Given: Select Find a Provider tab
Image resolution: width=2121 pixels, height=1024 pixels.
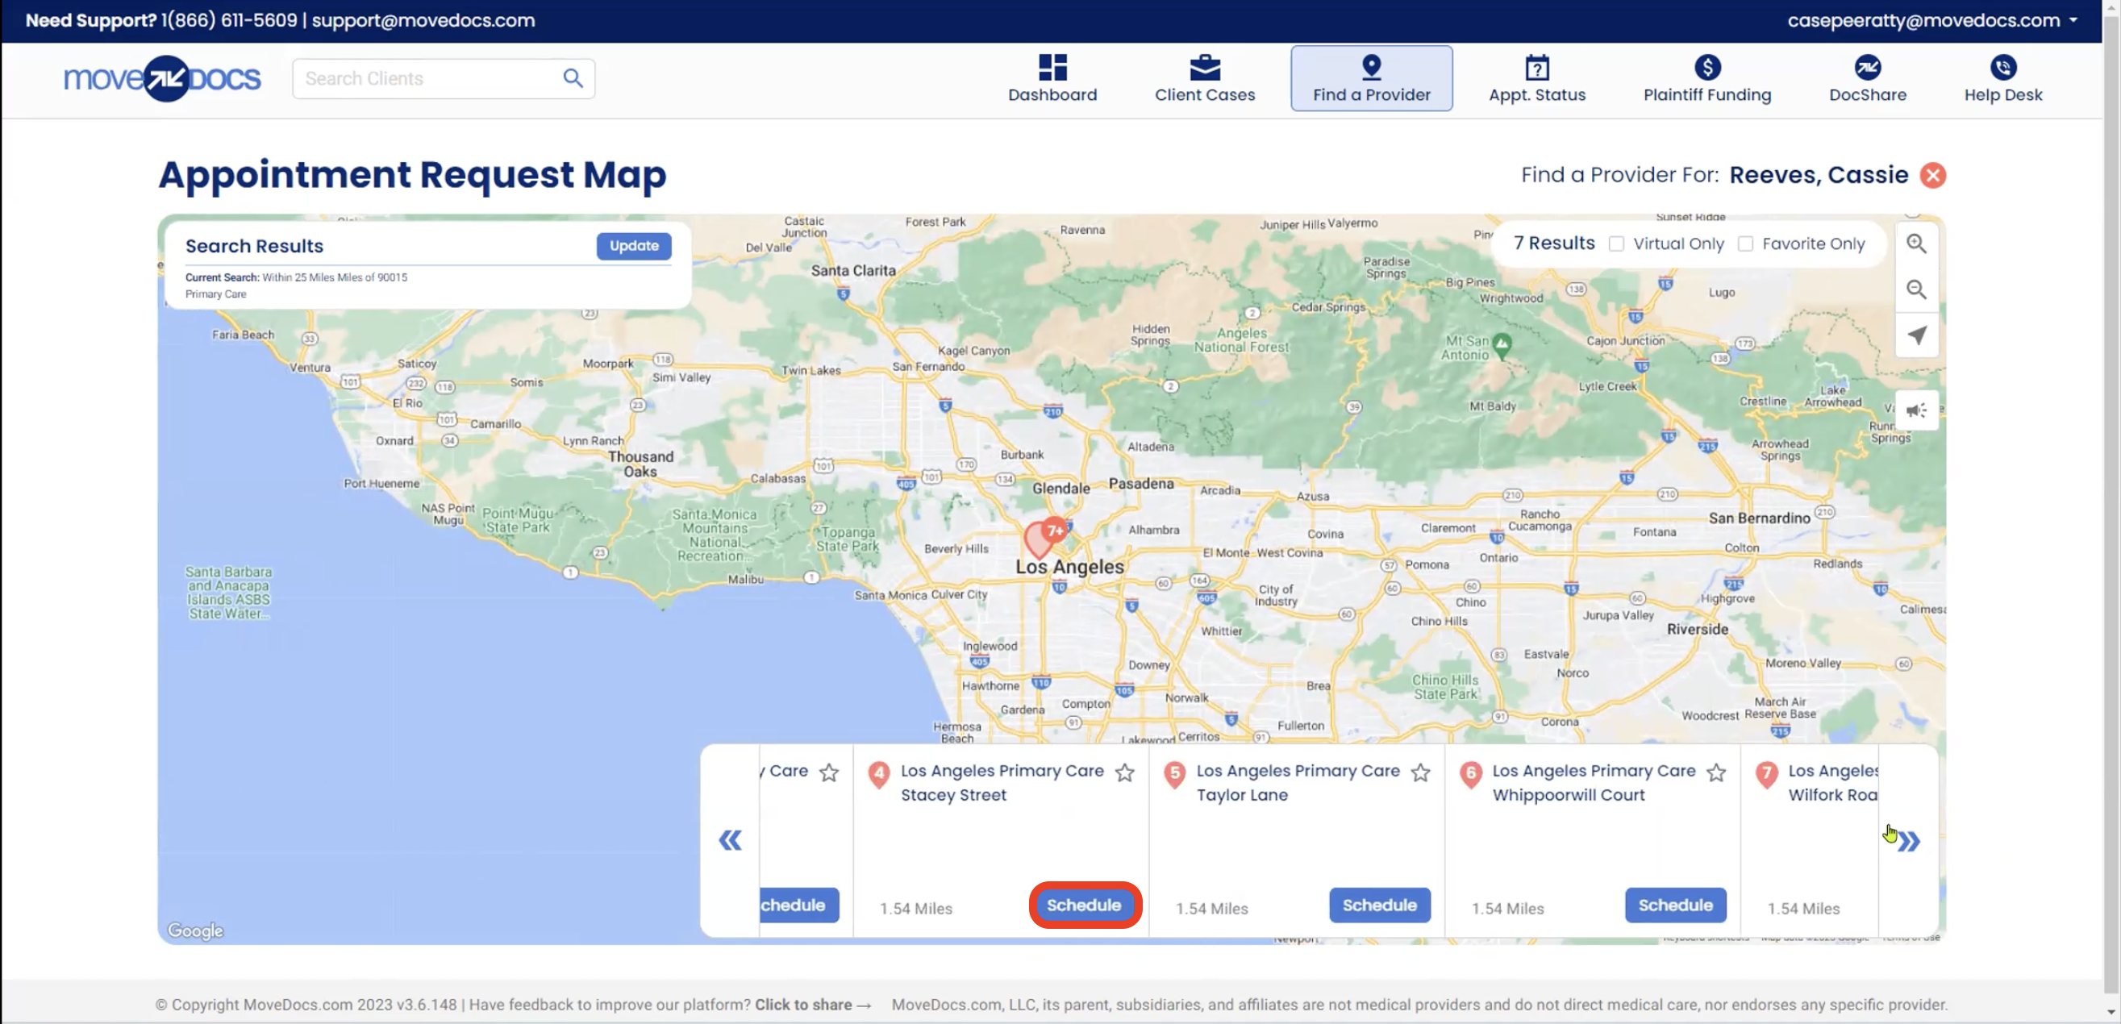Looking at the screenshot, I should (x=1371, y=78).
